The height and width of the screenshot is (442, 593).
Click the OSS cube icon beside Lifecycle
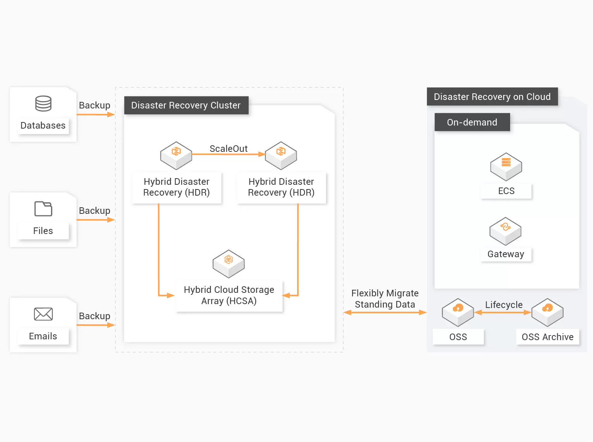click(x=458, y=312)
